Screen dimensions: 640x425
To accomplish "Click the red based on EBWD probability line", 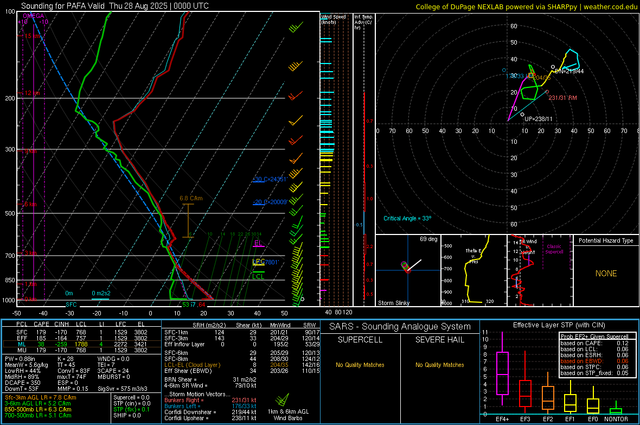I will (x=594, y=361).
